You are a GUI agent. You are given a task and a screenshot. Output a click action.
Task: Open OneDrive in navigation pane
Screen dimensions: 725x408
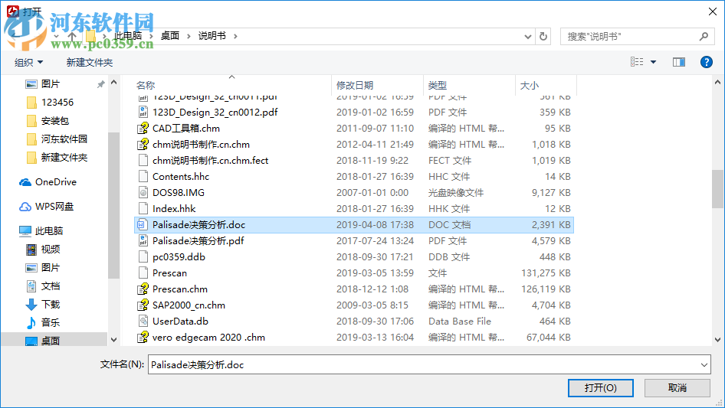pyautogui.click(x=55, y=182)
